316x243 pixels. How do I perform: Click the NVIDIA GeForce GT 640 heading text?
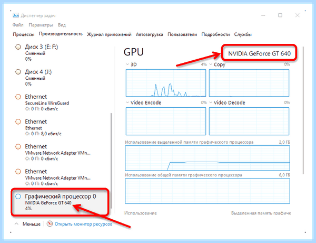pos(259,53)
